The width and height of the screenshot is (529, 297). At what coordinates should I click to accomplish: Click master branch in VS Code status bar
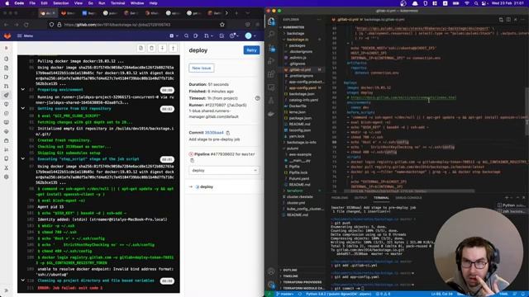coord(285,294)
